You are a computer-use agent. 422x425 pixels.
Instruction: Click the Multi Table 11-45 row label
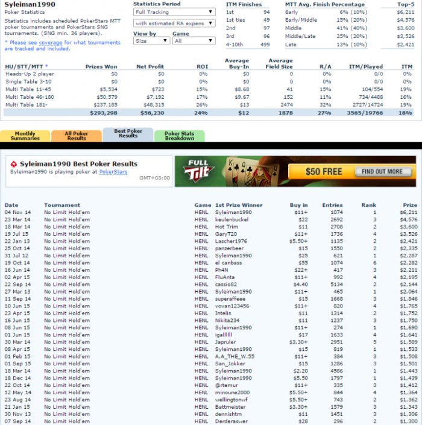(x=28, y=89)
